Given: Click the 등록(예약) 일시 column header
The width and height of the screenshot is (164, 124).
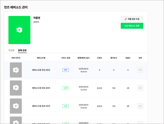Looking at the screenshot, I should [84, 58].
